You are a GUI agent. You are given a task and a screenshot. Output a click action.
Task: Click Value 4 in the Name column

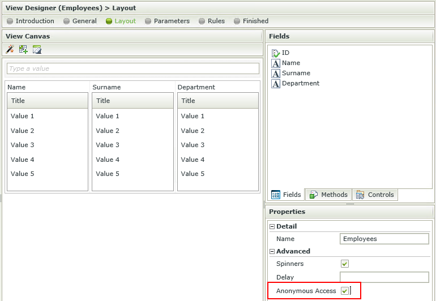(x=23, y=160)
